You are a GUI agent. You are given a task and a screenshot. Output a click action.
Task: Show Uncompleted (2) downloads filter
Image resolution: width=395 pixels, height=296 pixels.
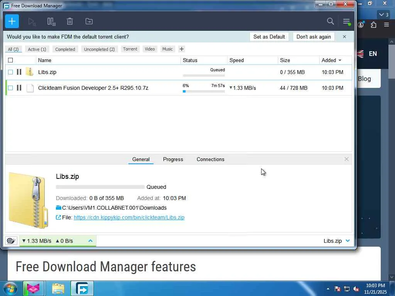99,49
